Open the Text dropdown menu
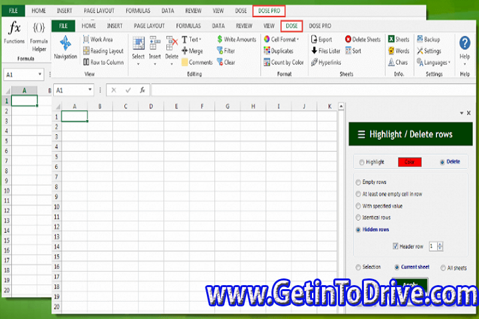The image size is (479, 319). (x=192, y=39)
